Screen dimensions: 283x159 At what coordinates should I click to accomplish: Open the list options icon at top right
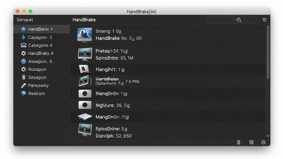coord(264,20)
